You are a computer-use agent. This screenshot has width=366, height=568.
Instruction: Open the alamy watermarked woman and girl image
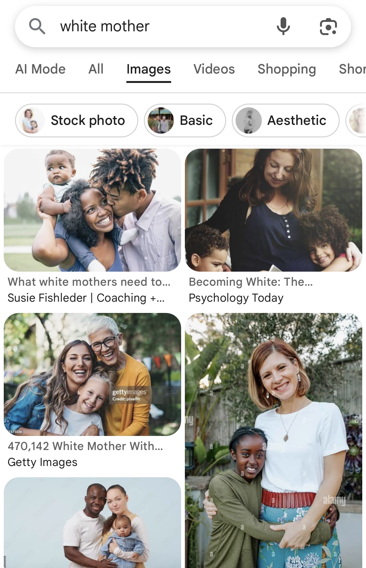point(273,440)
